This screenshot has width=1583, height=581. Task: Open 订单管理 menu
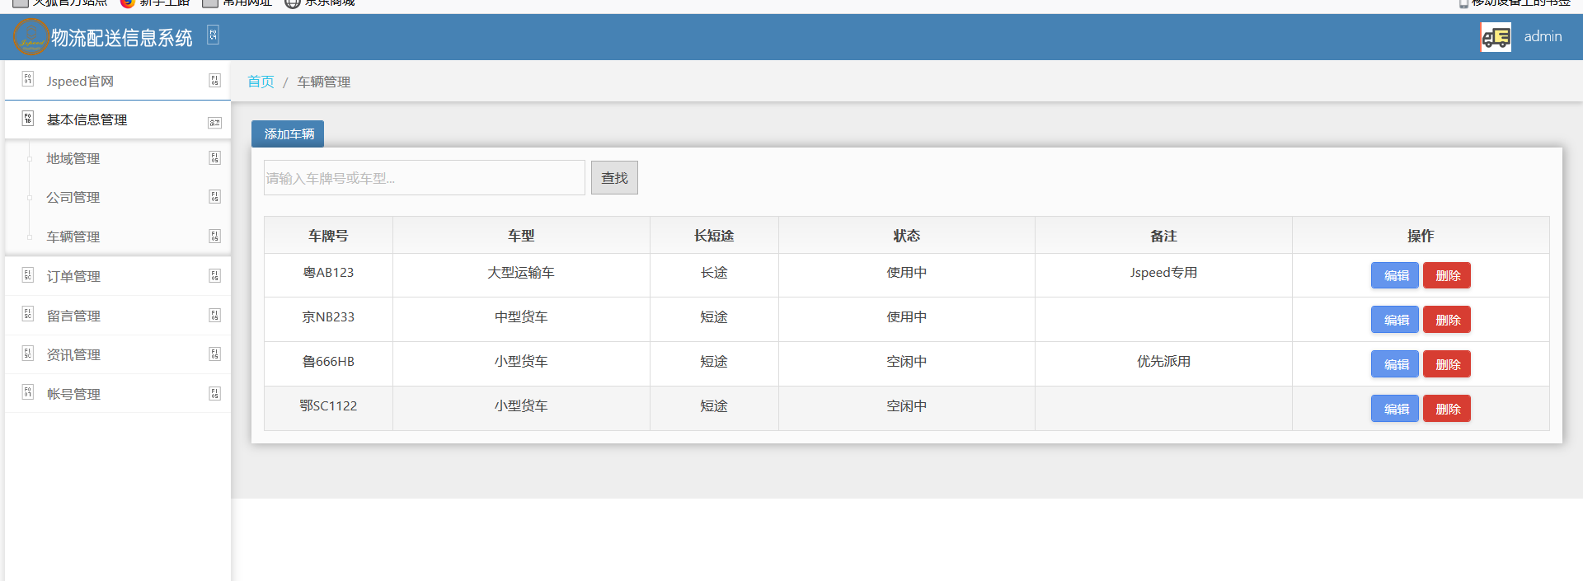[x=118, y=276]
